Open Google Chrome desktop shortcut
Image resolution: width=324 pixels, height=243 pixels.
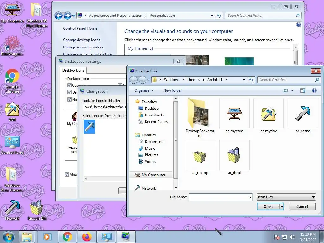[x=12, y=81]
